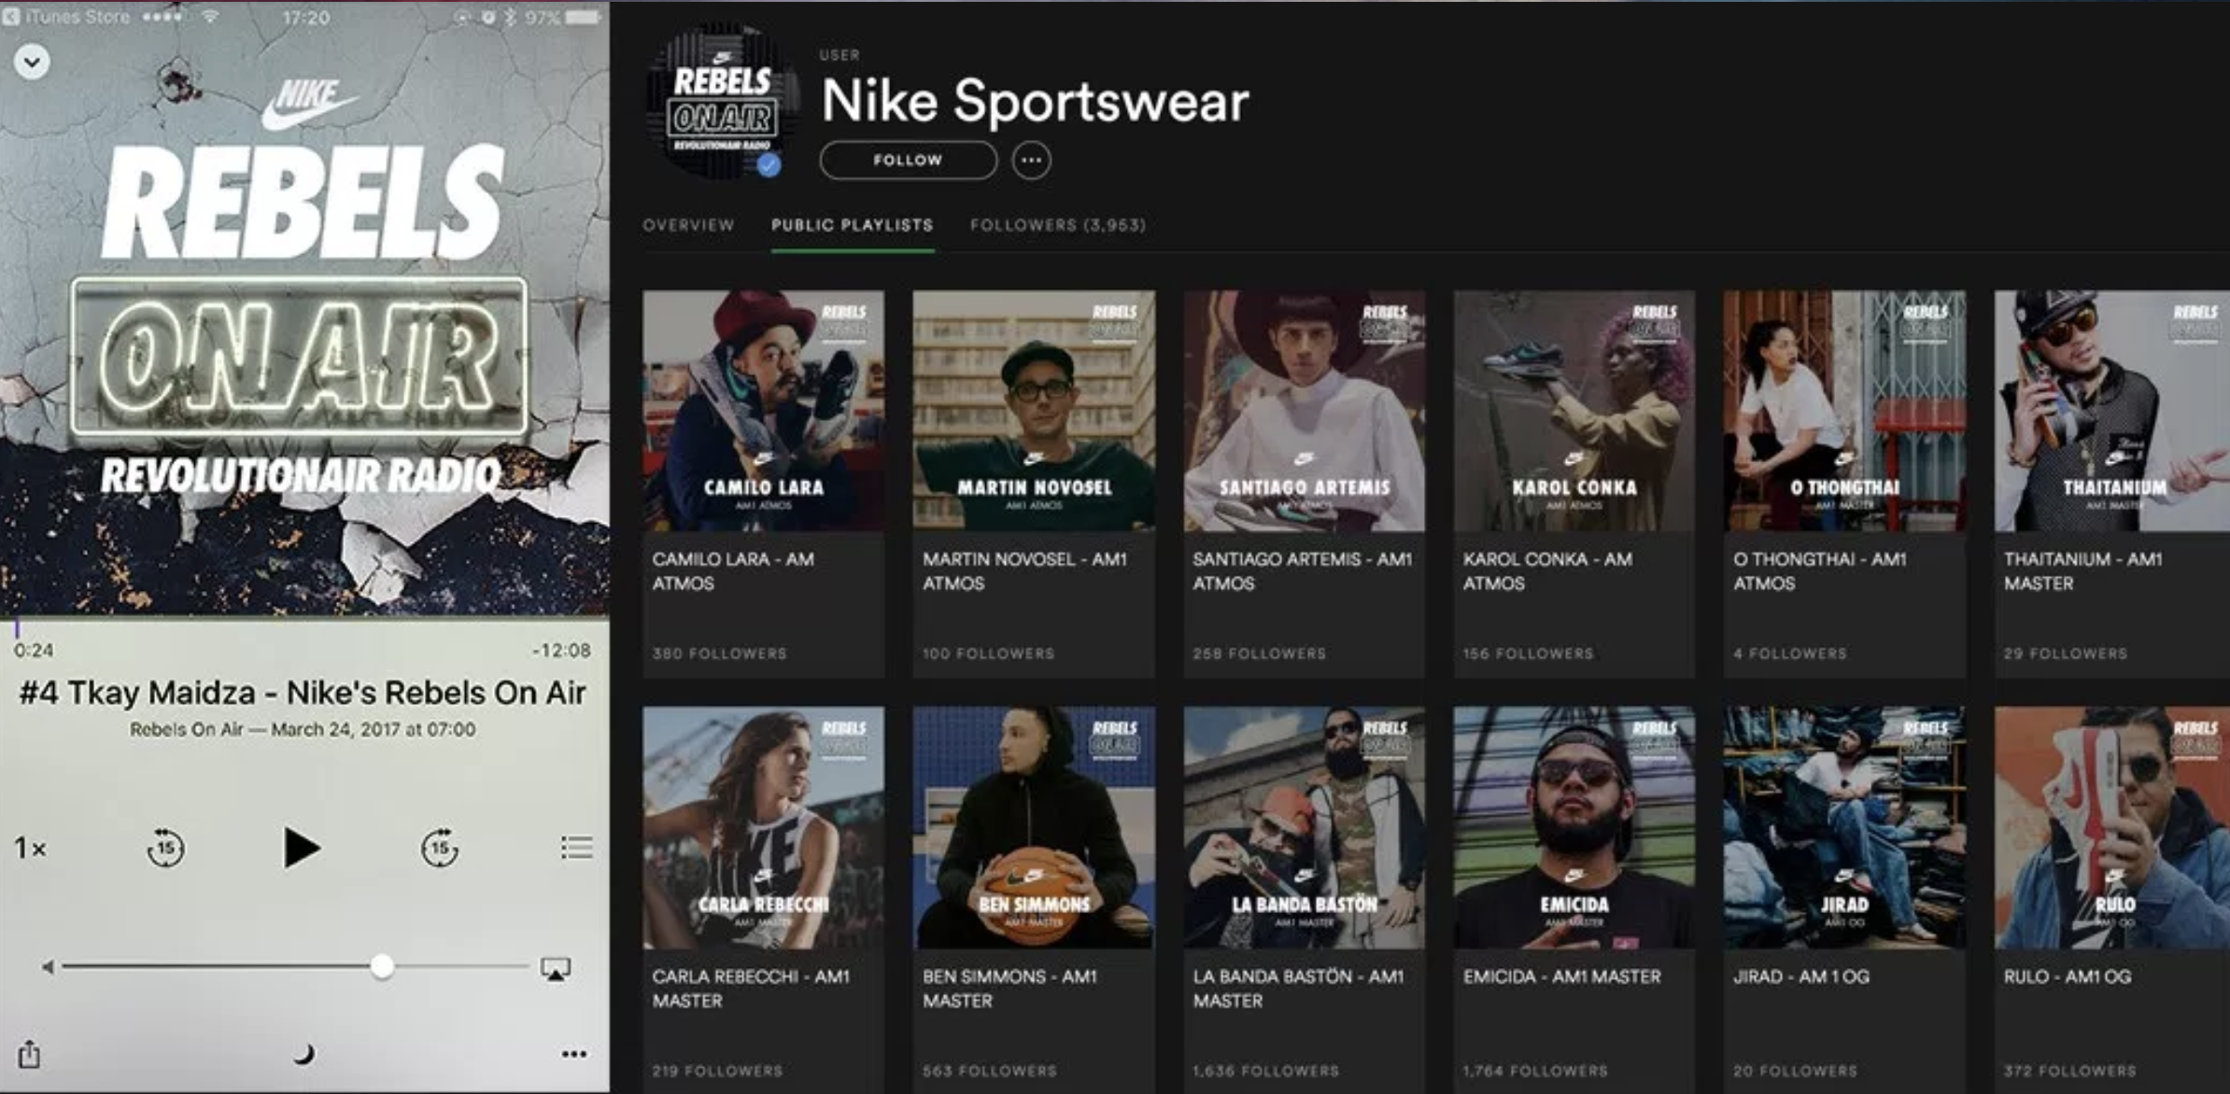Click the 1,636 FOLLOWERS count text
The height and width of the screenshot is (1094, 2230).
(x=1265, y=1071)
